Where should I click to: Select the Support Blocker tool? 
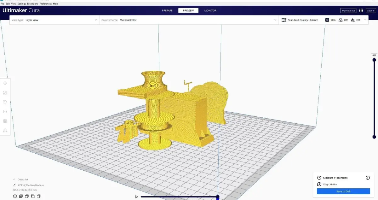[5, 131]
